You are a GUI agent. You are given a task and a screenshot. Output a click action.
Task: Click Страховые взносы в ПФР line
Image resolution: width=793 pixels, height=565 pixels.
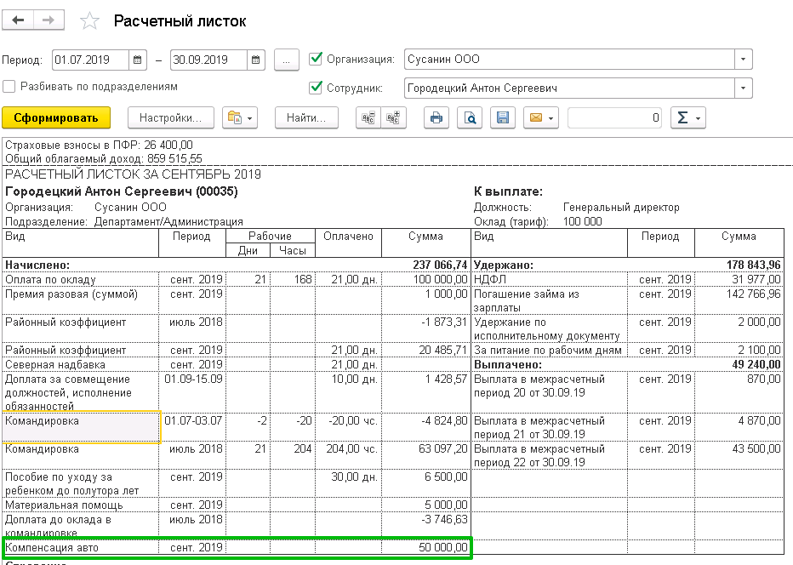(99, 146)
